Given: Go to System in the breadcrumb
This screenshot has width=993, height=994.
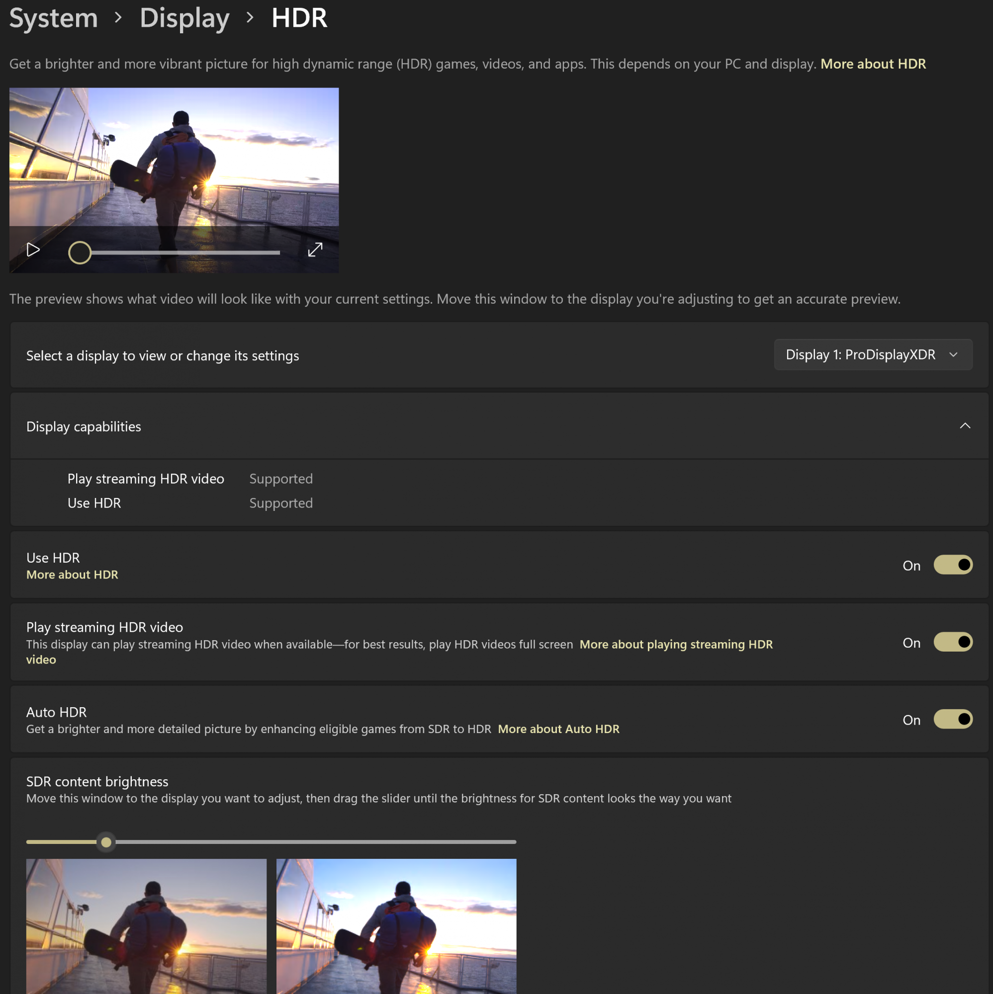Looking at the screenshot, I should pyautogui.click(x=54, y=18).
